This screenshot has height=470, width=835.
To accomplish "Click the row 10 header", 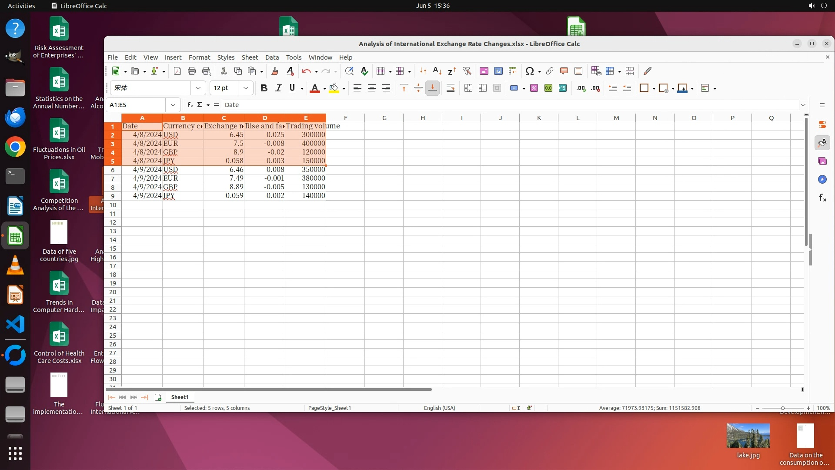I will click(113, 205).
